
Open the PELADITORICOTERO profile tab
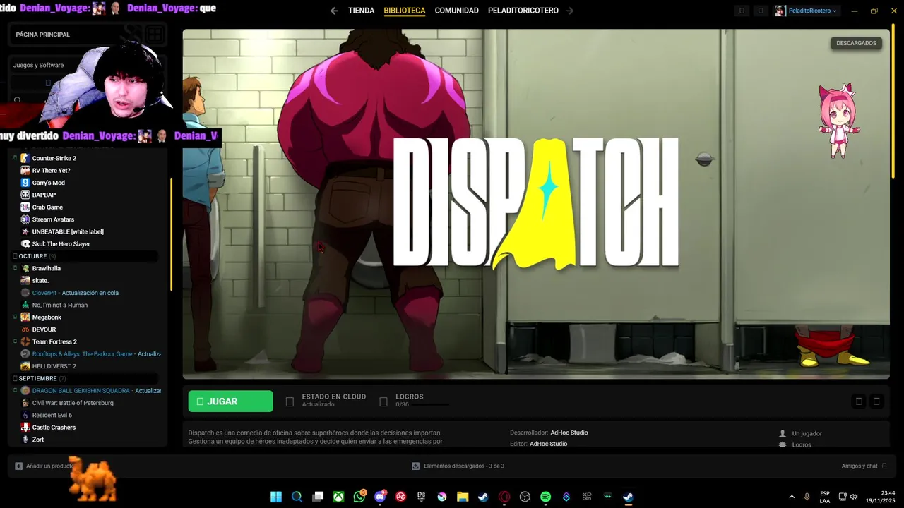pyautogui.click(x=523, y=11)
